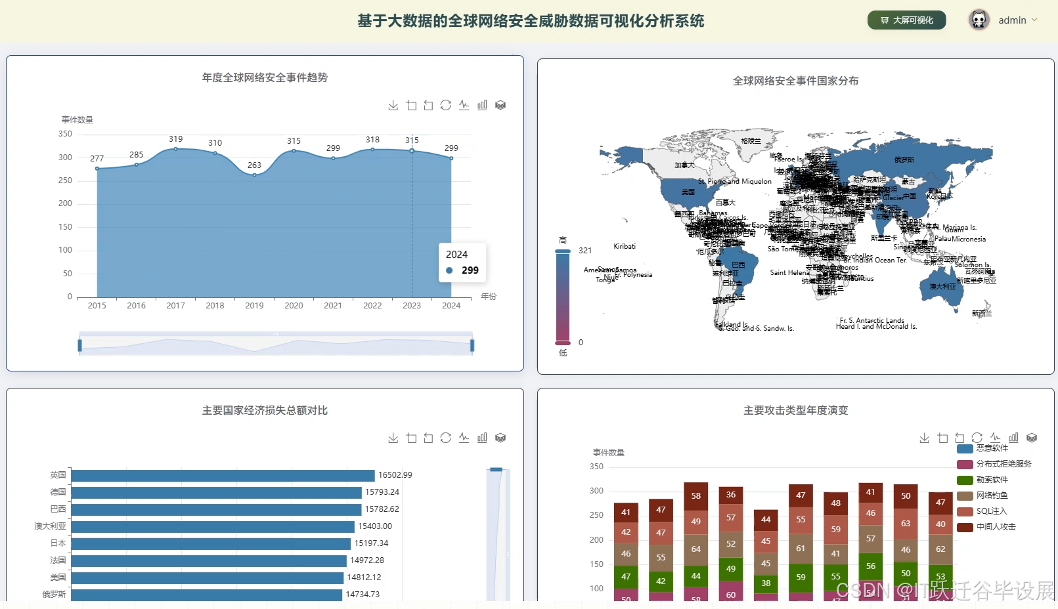Switch annual trend chart to bar view
The height and width of the screenshot is (609, 1058).
coord(482,105)
